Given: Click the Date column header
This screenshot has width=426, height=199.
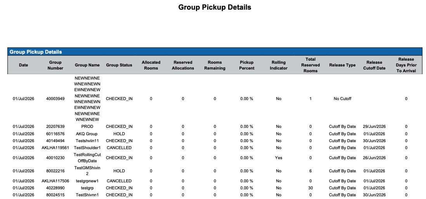Looking at the screenshot, I should pos(23,65).
